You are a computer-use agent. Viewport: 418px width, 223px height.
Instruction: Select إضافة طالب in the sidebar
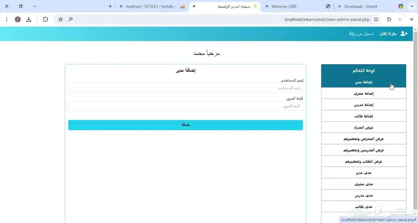(x=364, y=116)
